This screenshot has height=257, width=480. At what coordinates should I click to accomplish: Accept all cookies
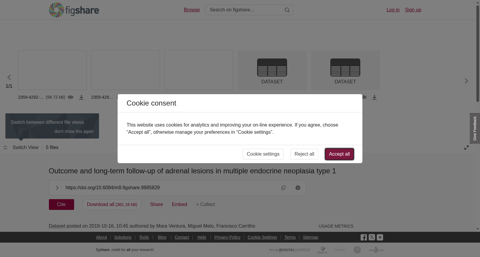(x=339, y=154)
